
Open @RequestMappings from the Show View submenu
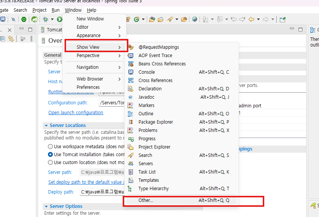click(x=181, y=47)
